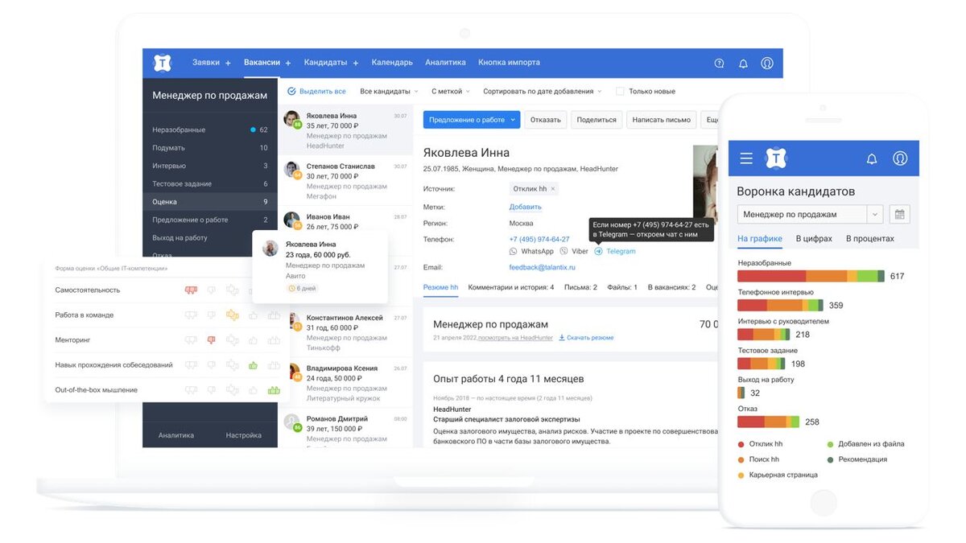Toggle the Только новые checkbox
966x543 pixels.
[620, 92]
